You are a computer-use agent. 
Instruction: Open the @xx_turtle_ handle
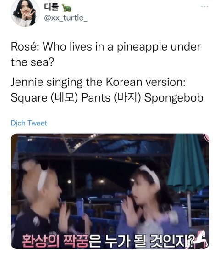coord(66,18)
